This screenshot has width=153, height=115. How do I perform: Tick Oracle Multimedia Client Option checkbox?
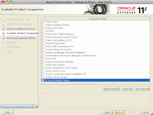click(x=43, y=68)
